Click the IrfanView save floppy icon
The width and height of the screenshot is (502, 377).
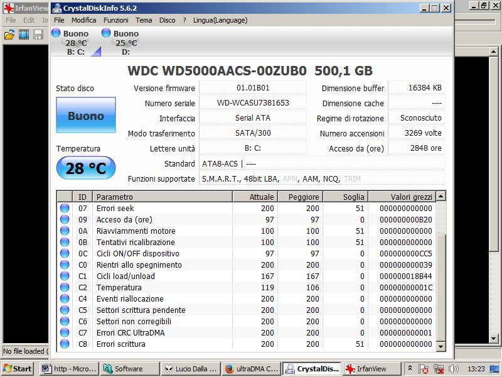tap(38, 35)
